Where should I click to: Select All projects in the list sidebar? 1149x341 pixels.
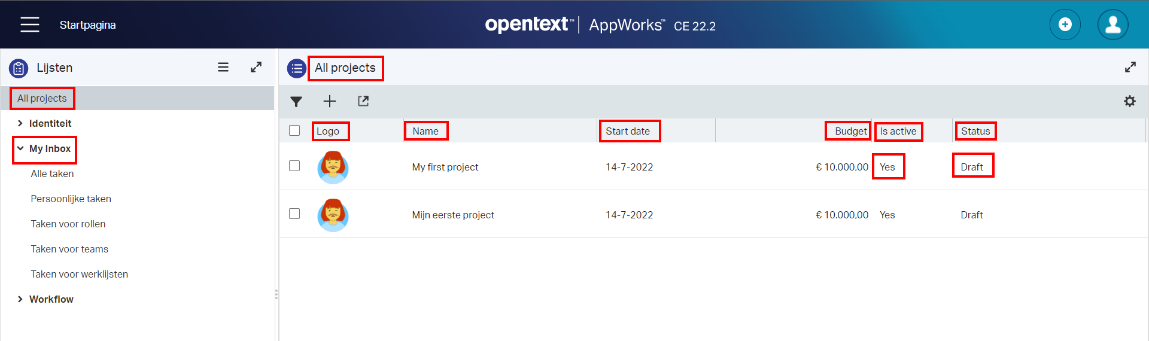click(42, 98)
